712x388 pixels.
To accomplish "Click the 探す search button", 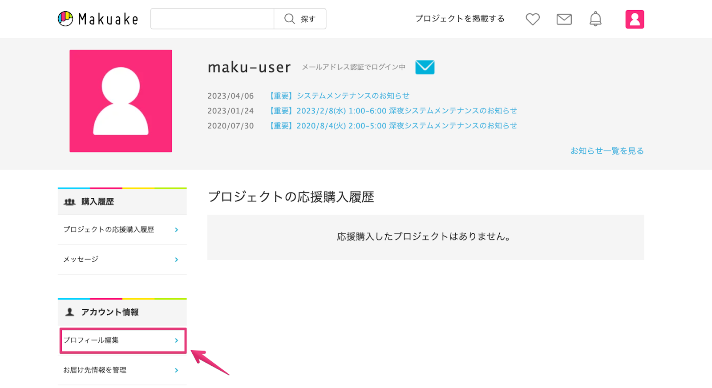I will pyautogui.click(x=300, y=19).
